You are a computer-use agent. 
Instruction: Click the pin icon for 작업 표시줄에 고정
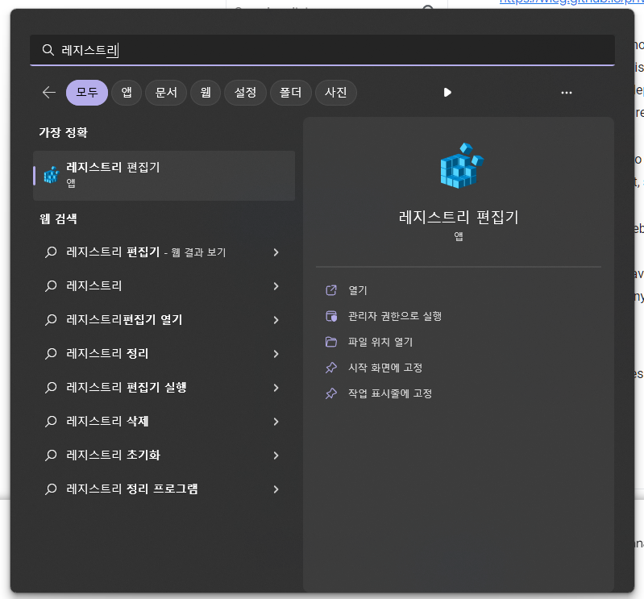tap(331, 393)
